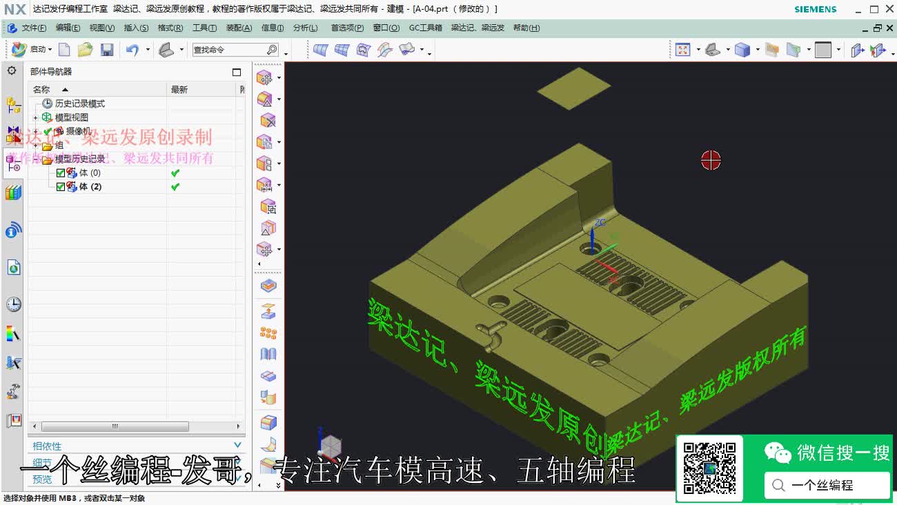
Task: Expand the 组 folder node
Action: coord(36,146)
